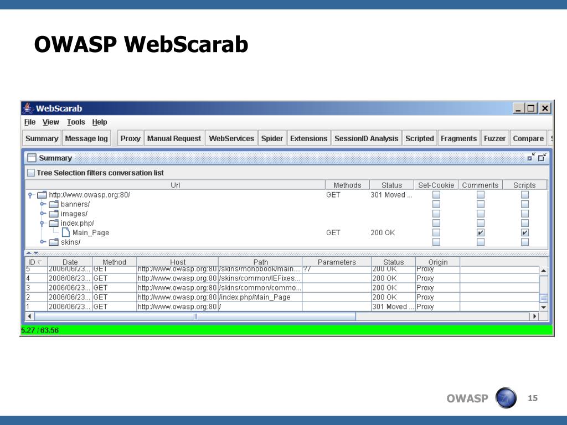Sort conversations by Date column header
The height and width of the screenshot is (425, 567).
[x=70, y=262]
